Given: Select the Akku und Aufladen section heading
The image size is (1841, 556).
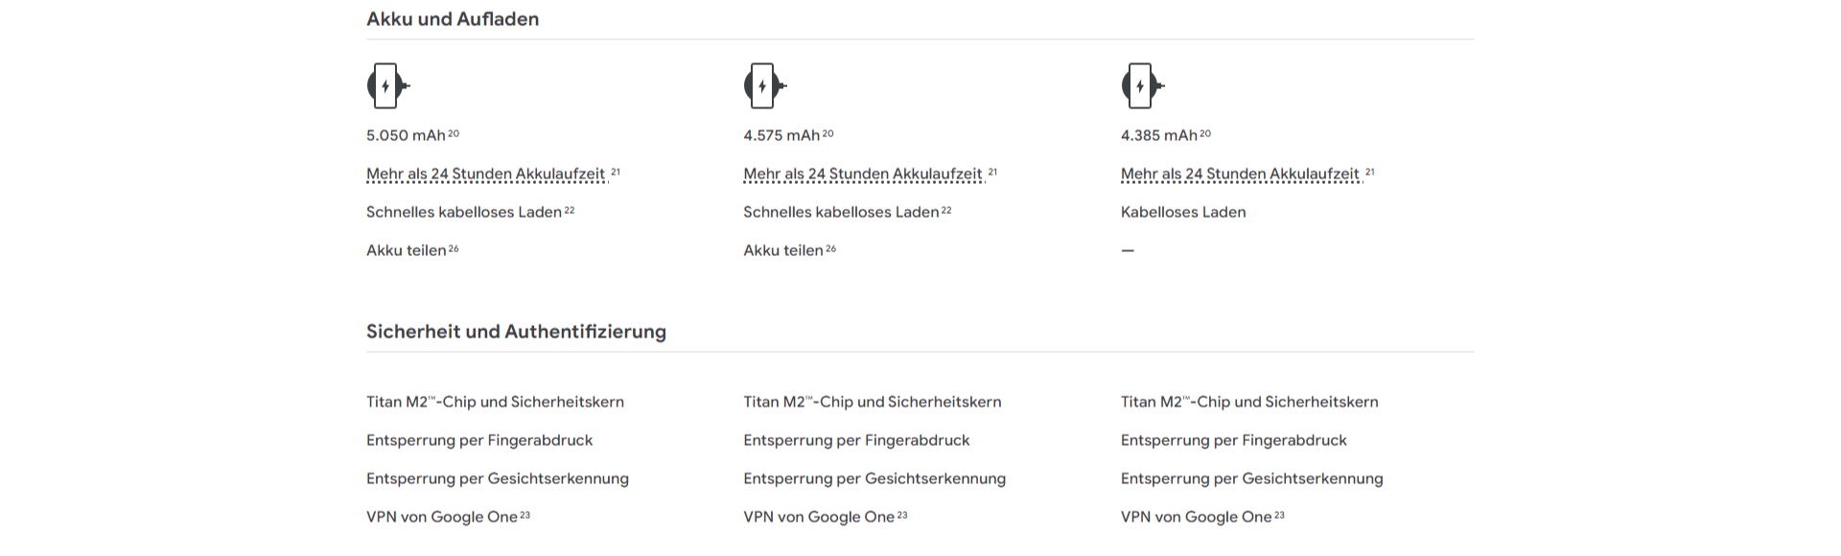Looking at the screenshot, I should [x=453, y=19].
